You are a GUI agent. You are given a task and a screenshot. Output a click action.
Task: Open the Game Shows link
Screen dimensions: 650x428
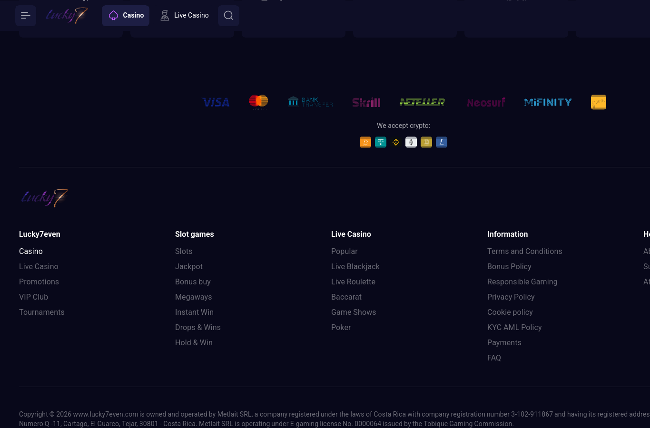(x=354, y=312)
